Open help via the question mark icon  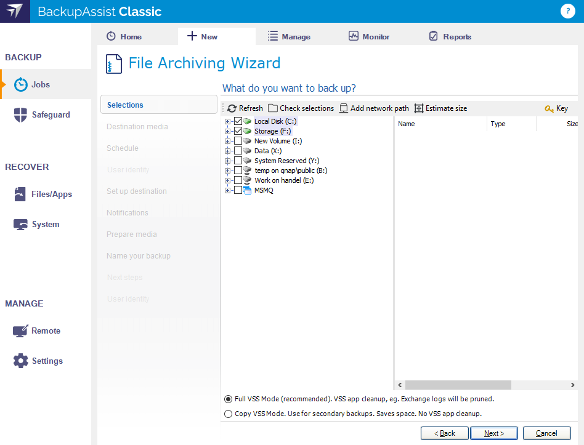567,11
